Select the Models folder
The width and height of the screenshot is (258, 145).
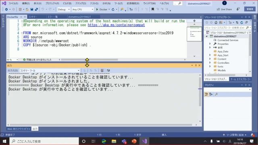(221, 70)
